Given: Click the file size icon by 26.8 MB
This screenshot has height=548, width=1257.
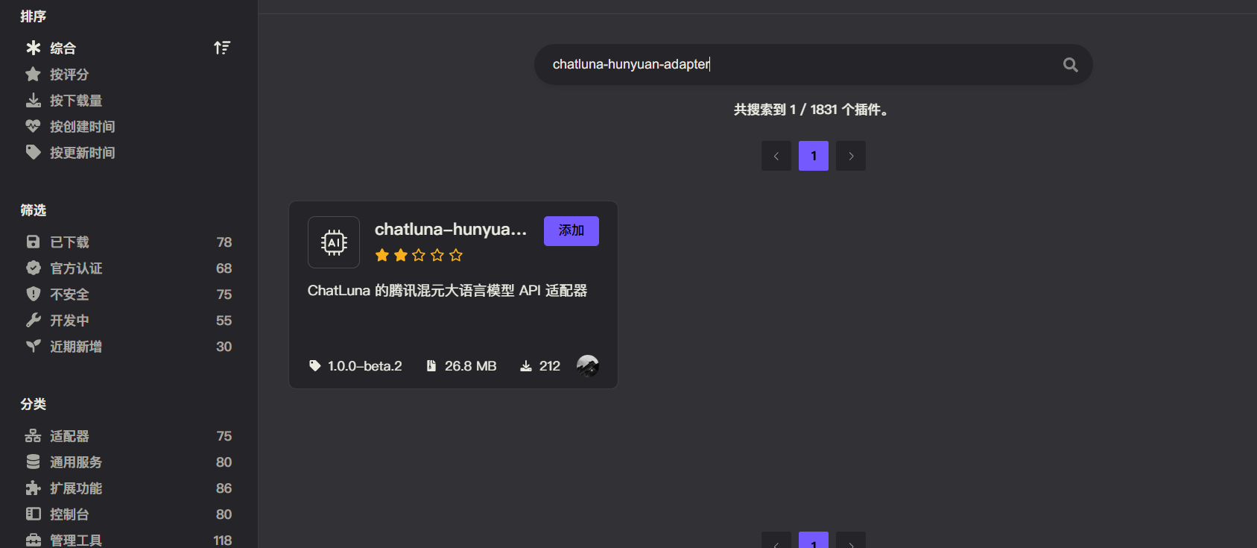Looking at the screenshot, I should click(431, 366).
